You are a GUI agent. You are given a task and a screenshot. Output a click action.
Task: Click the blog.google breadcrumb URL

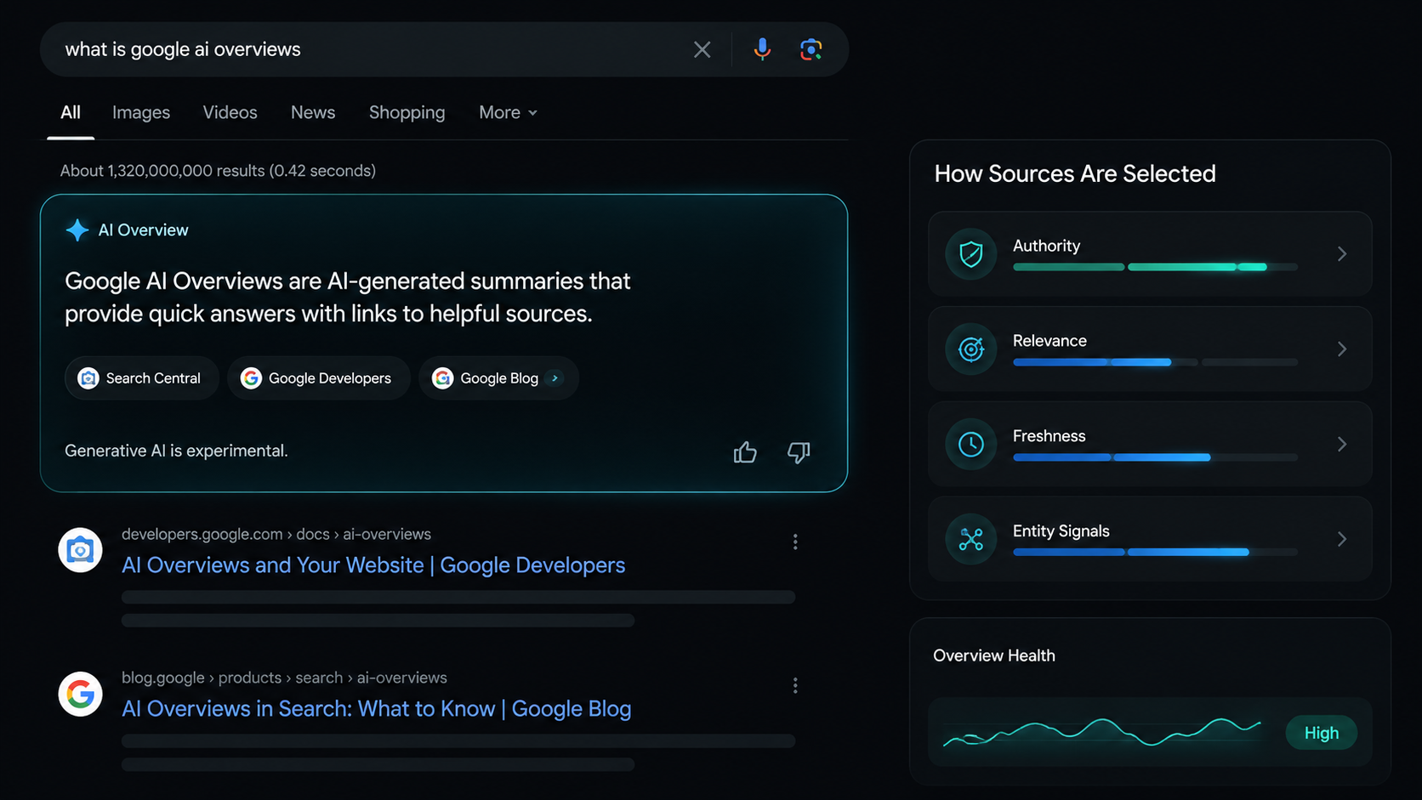284,678
